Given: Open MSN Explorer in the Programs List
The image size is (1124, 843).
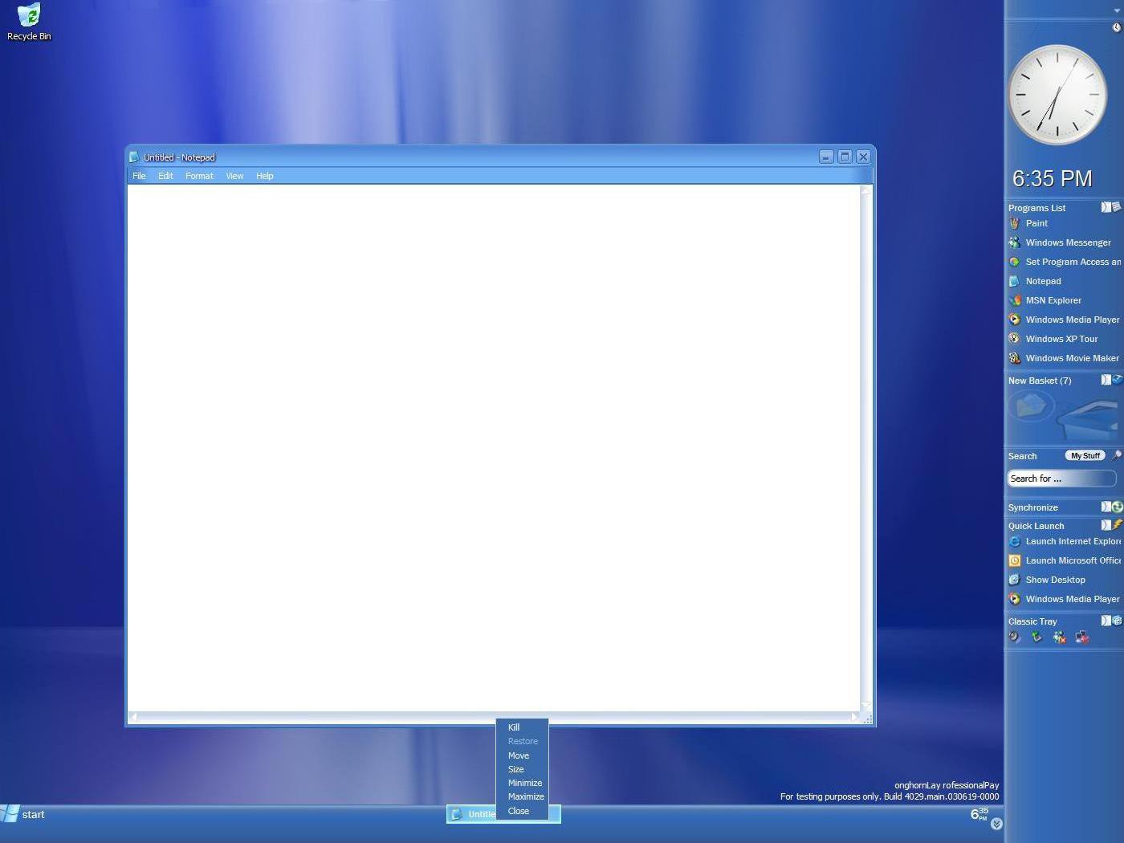Looking at the screenshot, I should point(1053,300).
